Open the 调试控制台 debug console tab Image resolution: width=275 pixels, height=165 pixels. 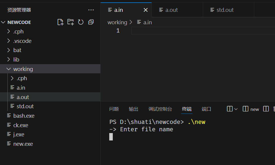(x=160, y=109)
